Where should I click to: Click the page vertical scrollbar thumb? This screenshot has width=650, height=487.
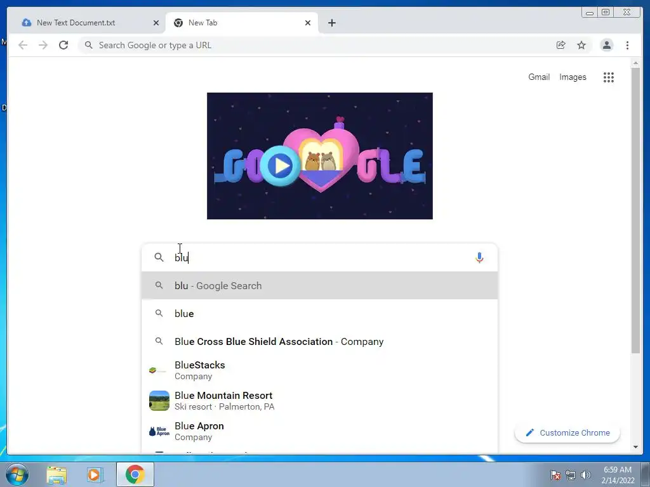tap(635, 211)
